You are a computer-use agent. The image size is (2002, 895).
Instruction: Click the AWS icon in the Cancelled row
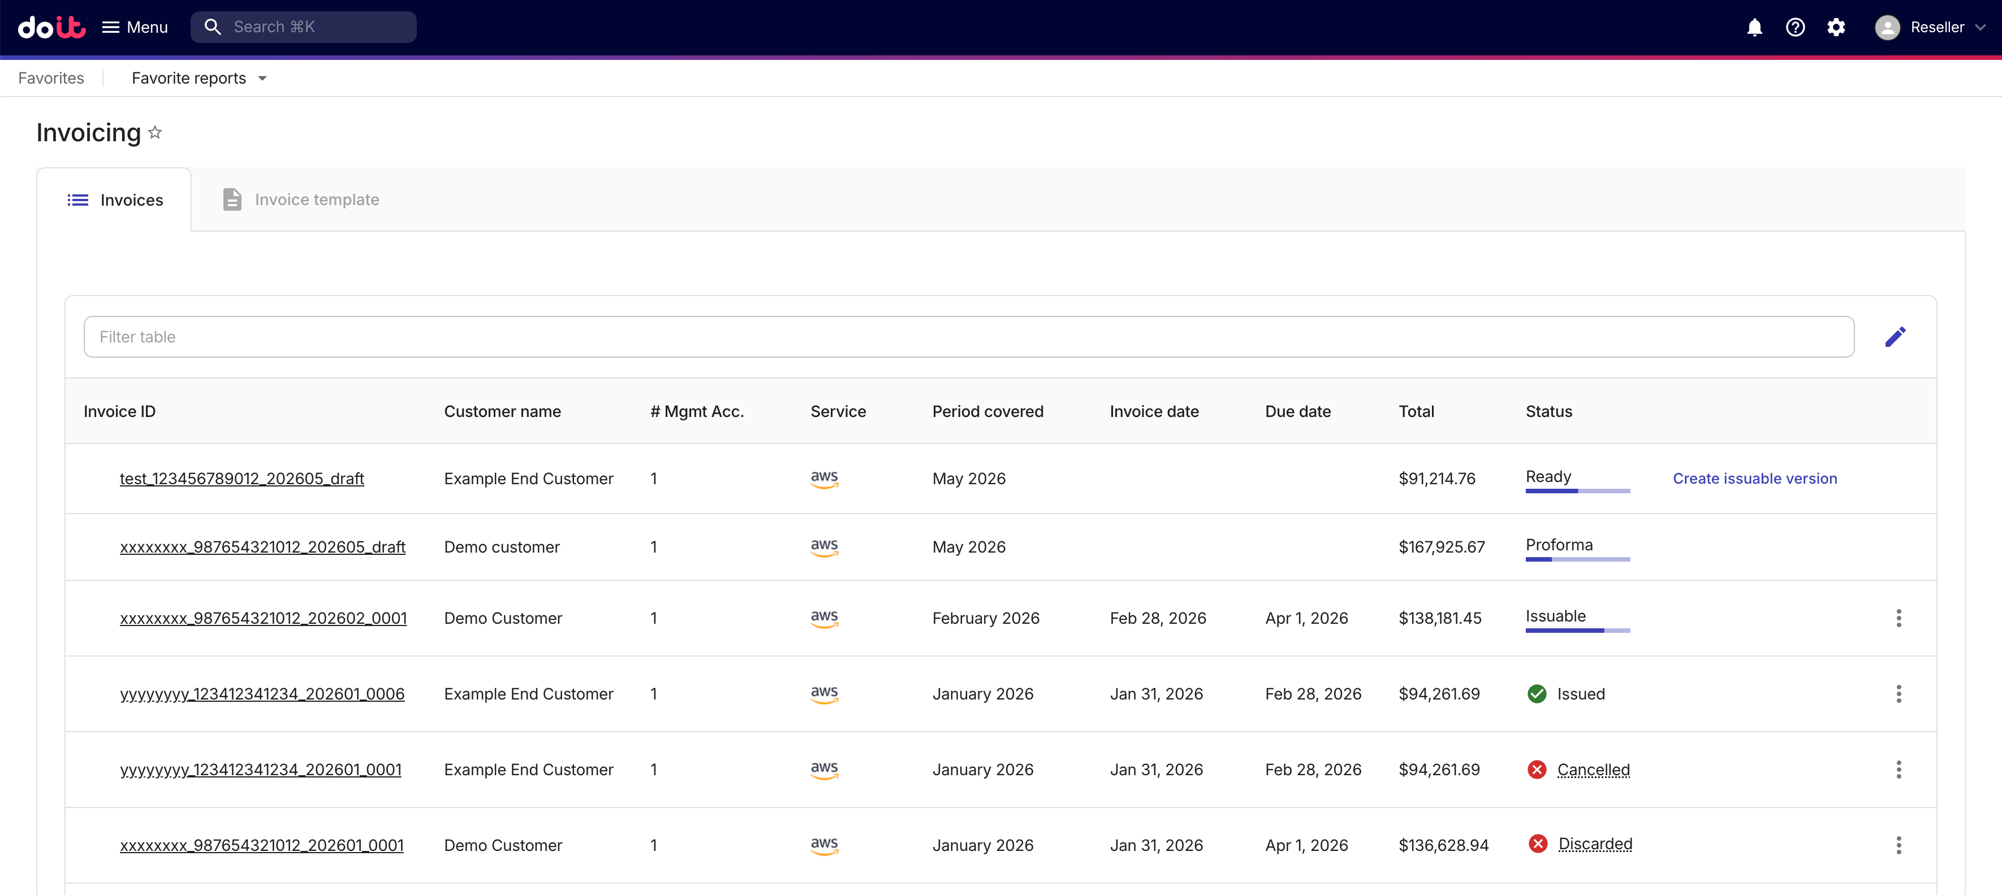tap(824, 770)
